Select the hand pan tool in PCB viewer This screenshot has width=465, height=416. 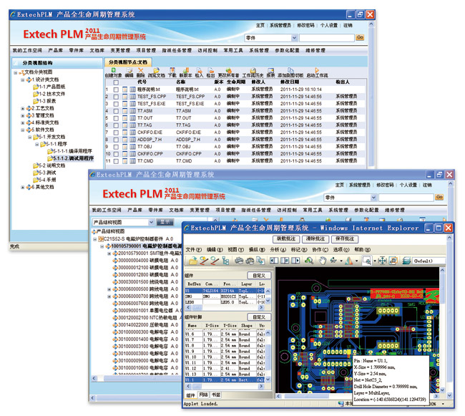pos(323,261)
